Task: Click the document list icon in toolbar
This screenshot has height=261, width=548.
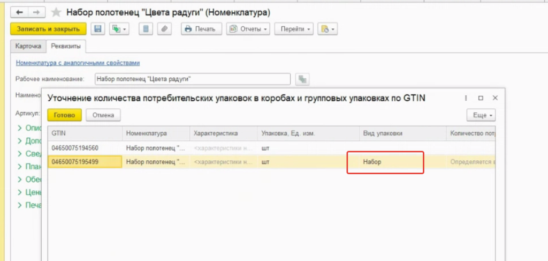Action: (x=145, y=29)
